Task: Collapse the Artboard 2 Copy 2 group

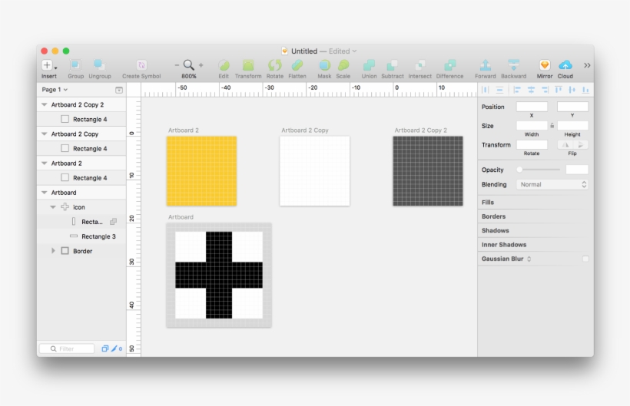Action: (x=45, y=104)
